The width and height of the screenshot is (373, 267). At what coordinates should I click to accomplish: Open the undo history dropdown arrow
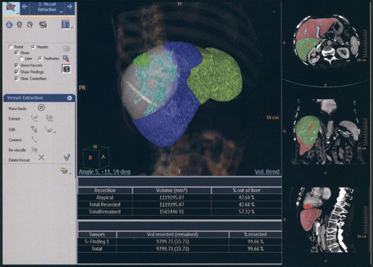(x=70, y=173)
